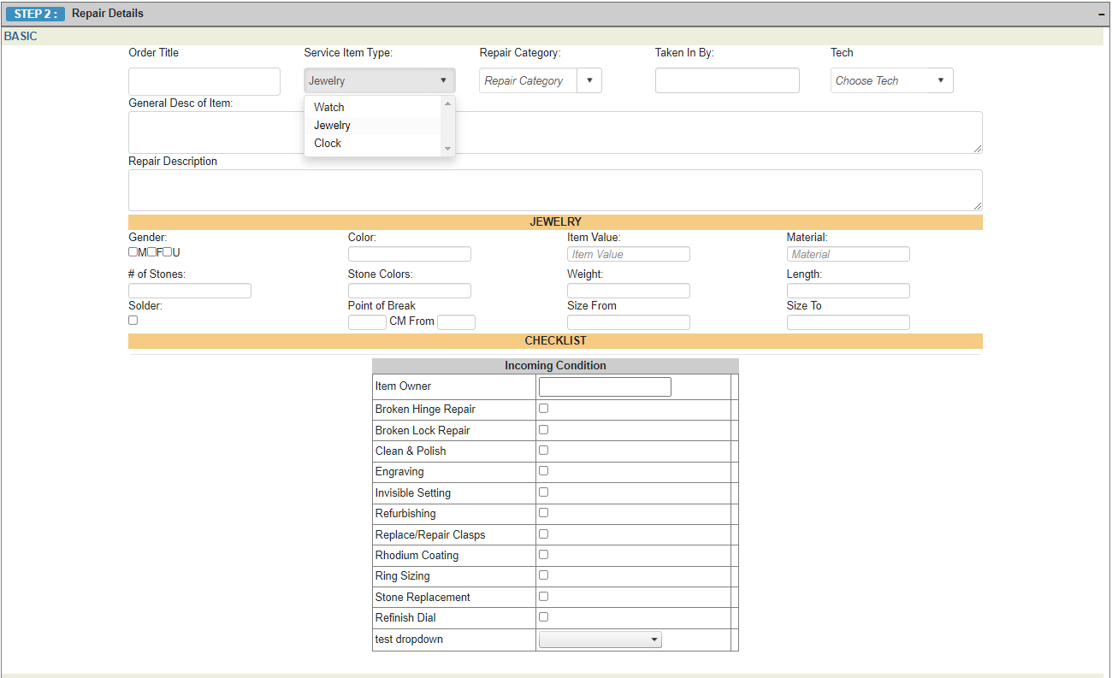Image resolution: width=1112 pixels, height=678 pixels.
Task: Toggle the Stone Replacement checkbox
Action: pos(543,596)
